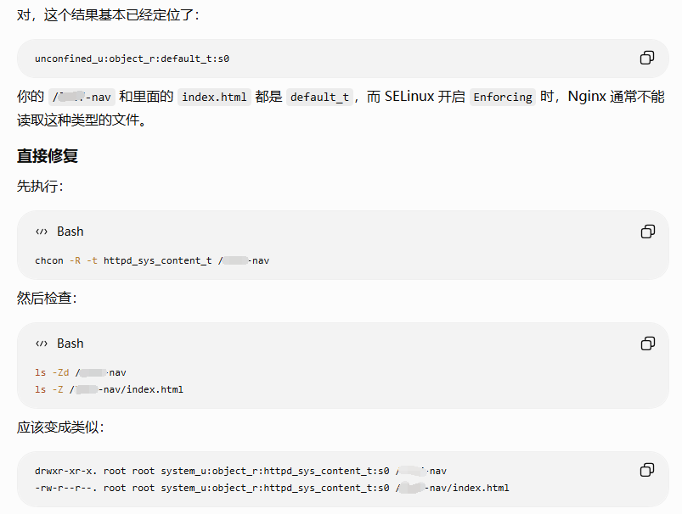Click the drwxr-xr-x output line
The image size is (682, 514).
coord(240,471)
